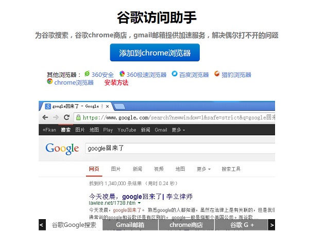Click the forward arrow in screenshot browser

56,118
